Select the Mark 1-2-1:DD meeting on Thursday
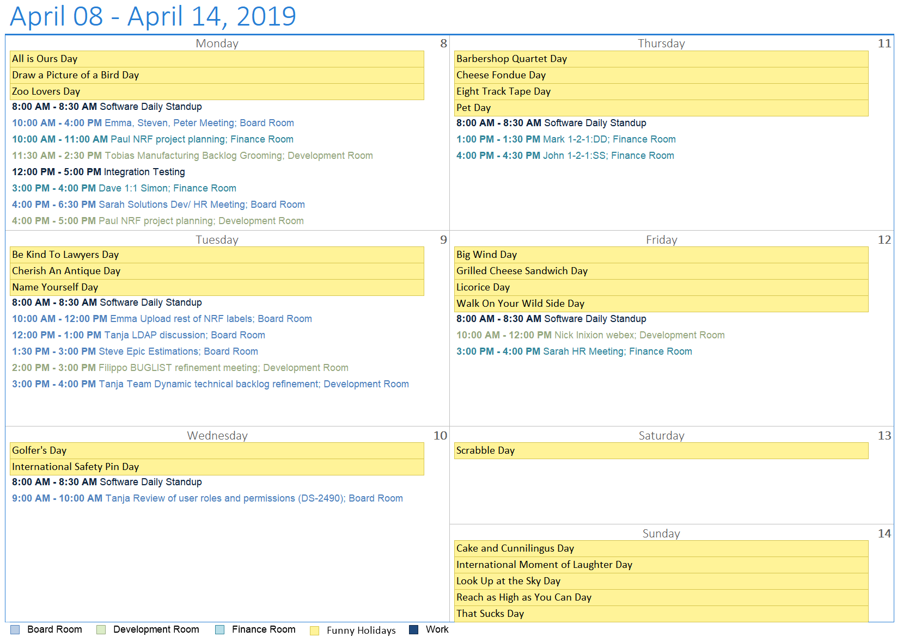This screenshot has height=643, width=897. pyautogui.click(x=565, y=139)
